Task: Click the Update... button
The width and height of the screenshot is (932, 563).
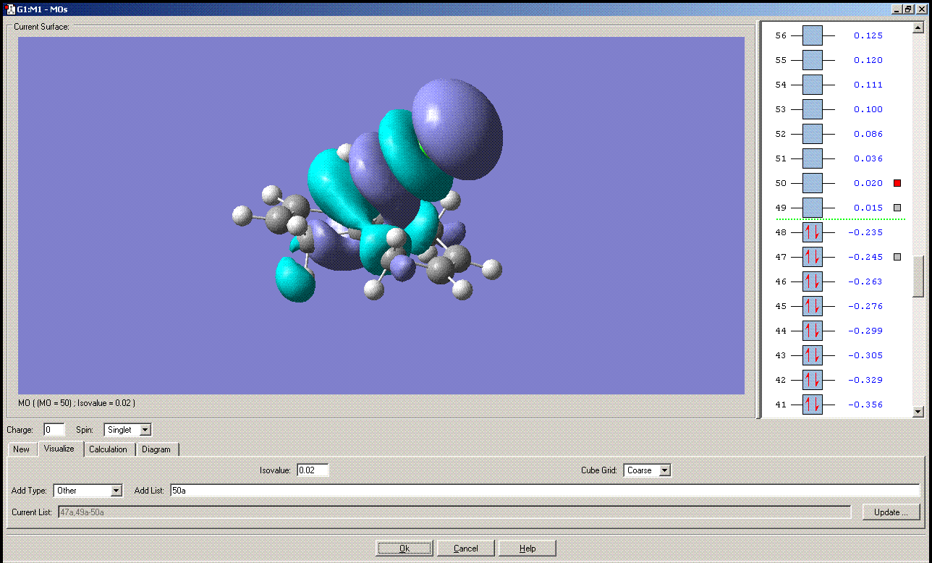Action: pyautogui.click(x=891, y=512)
